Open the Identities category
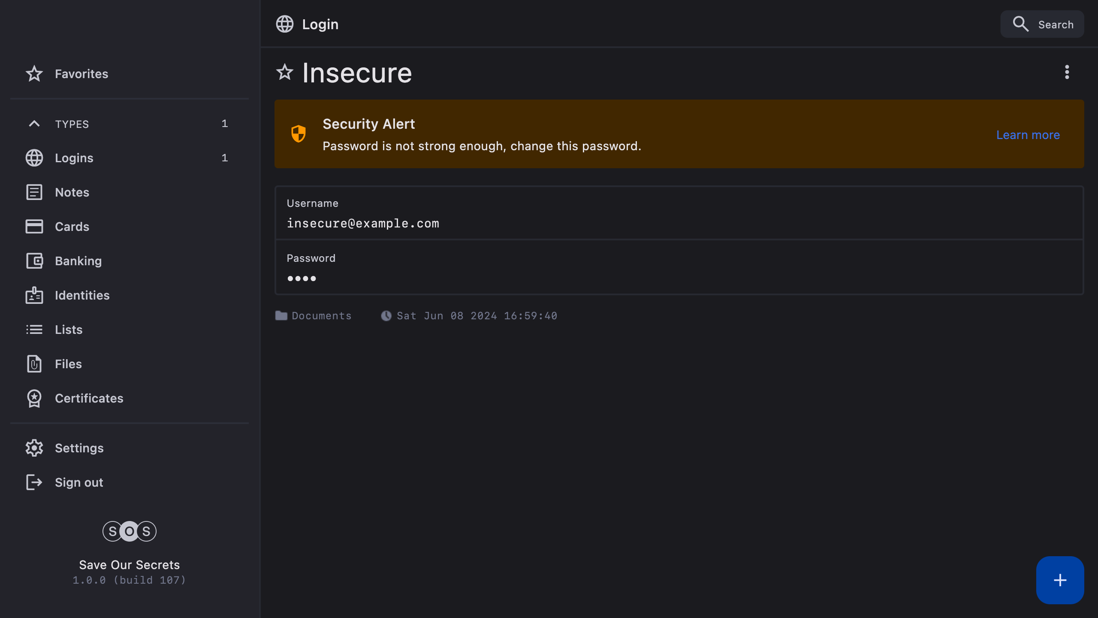 82,295
